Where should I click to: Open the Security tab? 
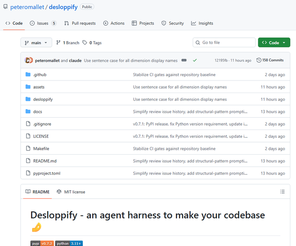click(x=172, y=23)
